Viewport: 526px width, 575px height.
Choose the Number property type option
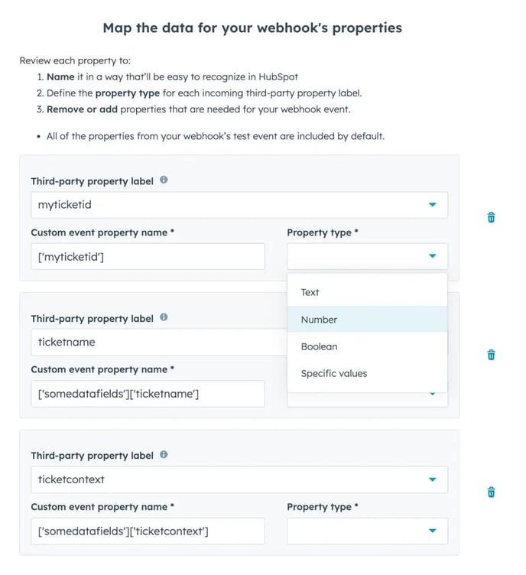click(319, 320)
